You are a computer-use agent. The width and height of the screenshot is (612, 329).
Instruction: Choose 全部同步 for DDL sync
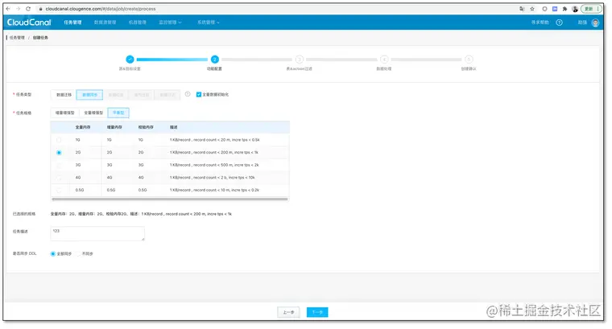point(52,253)
